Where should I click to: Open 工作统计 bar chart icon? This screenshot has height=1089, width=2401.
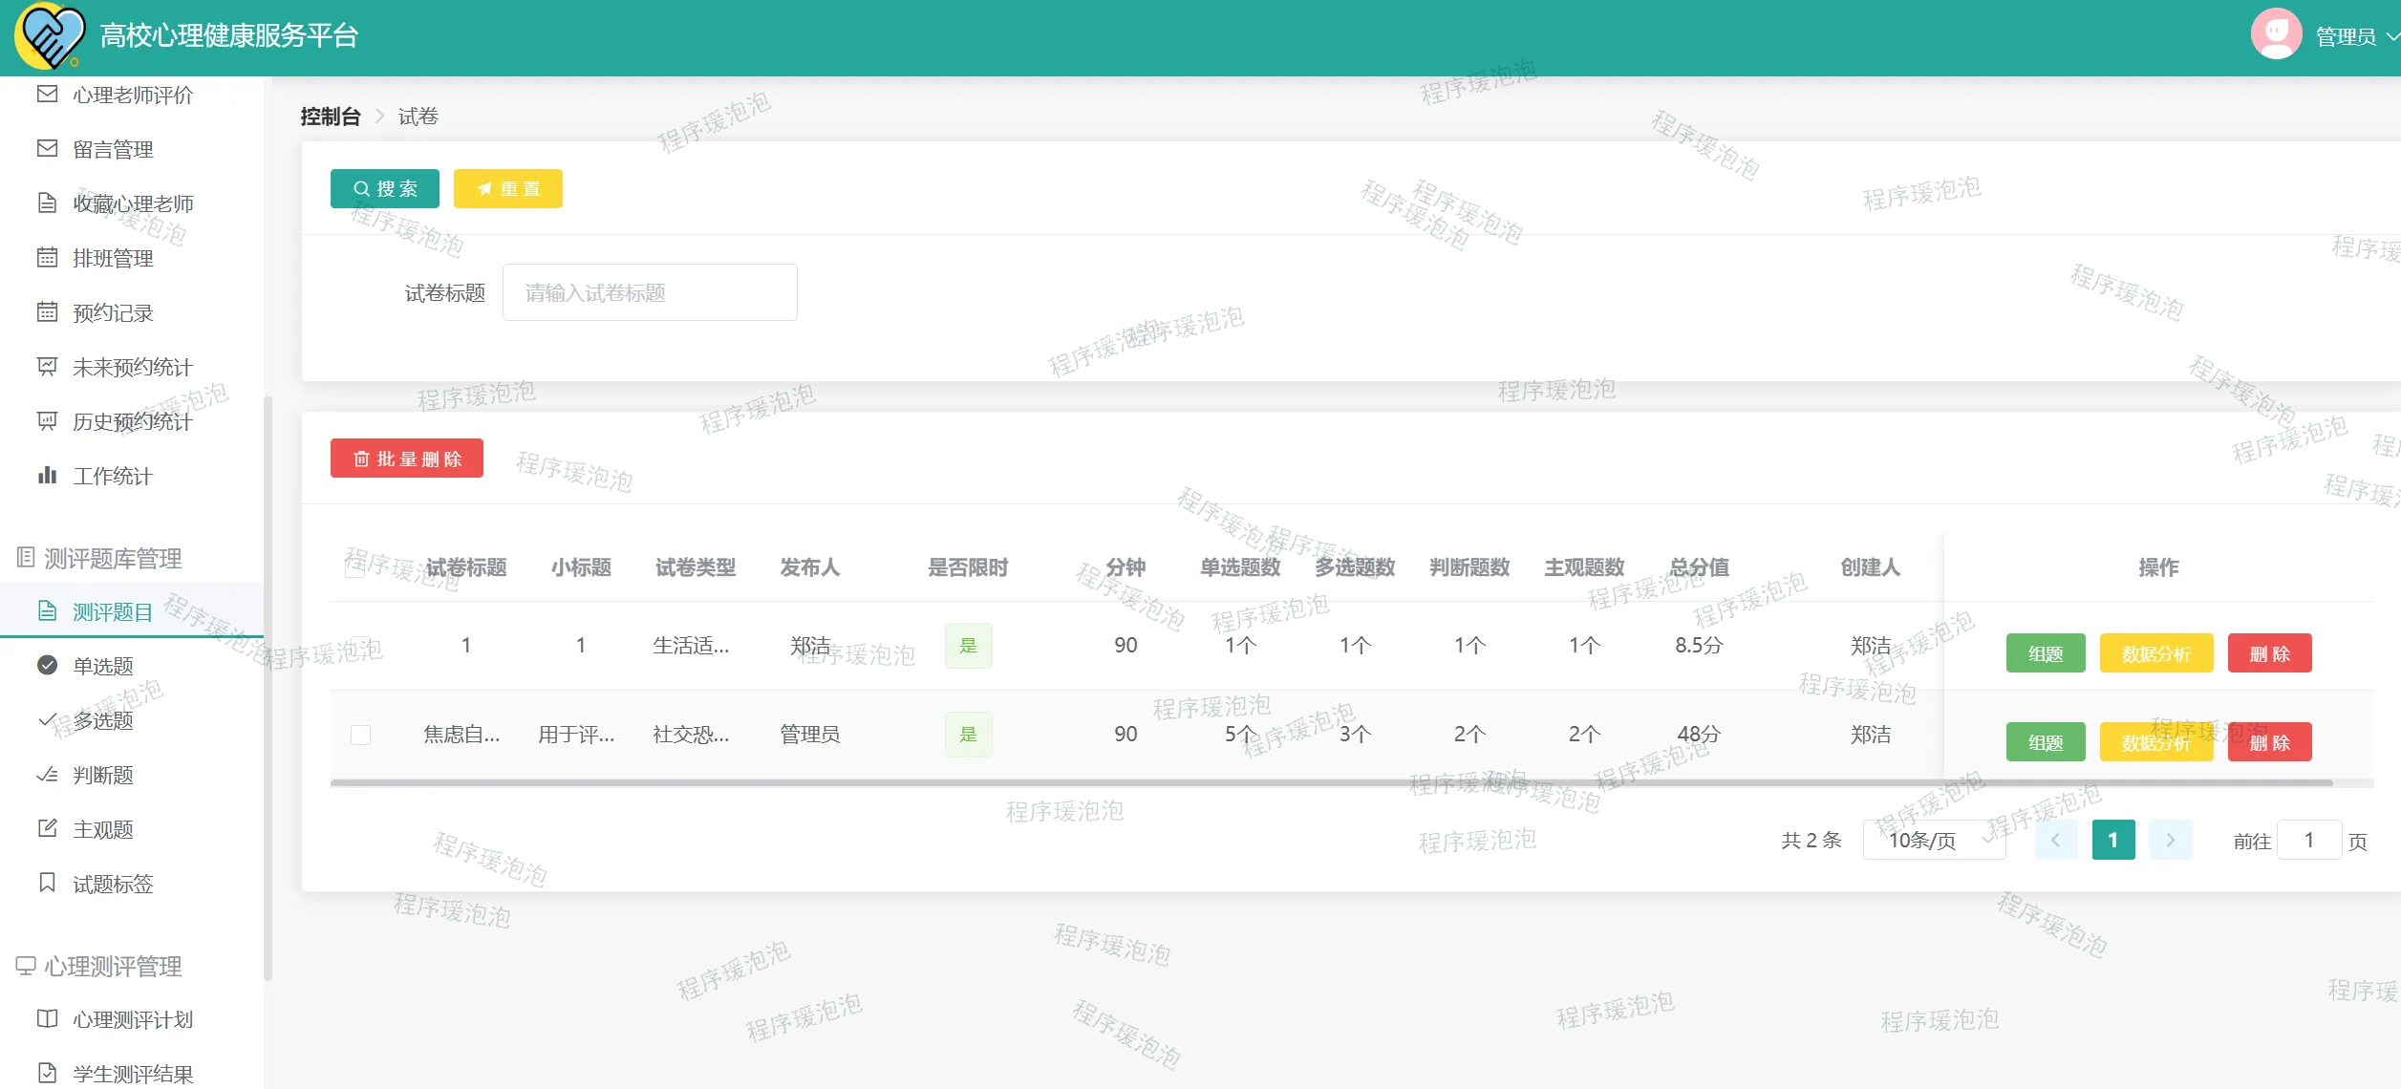(47, 475)
